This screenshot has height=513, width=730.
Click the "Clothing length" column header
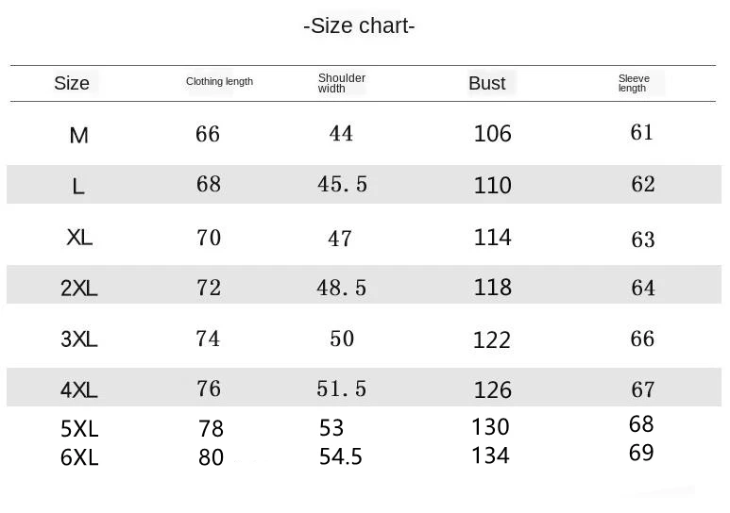tap(219, 82)
